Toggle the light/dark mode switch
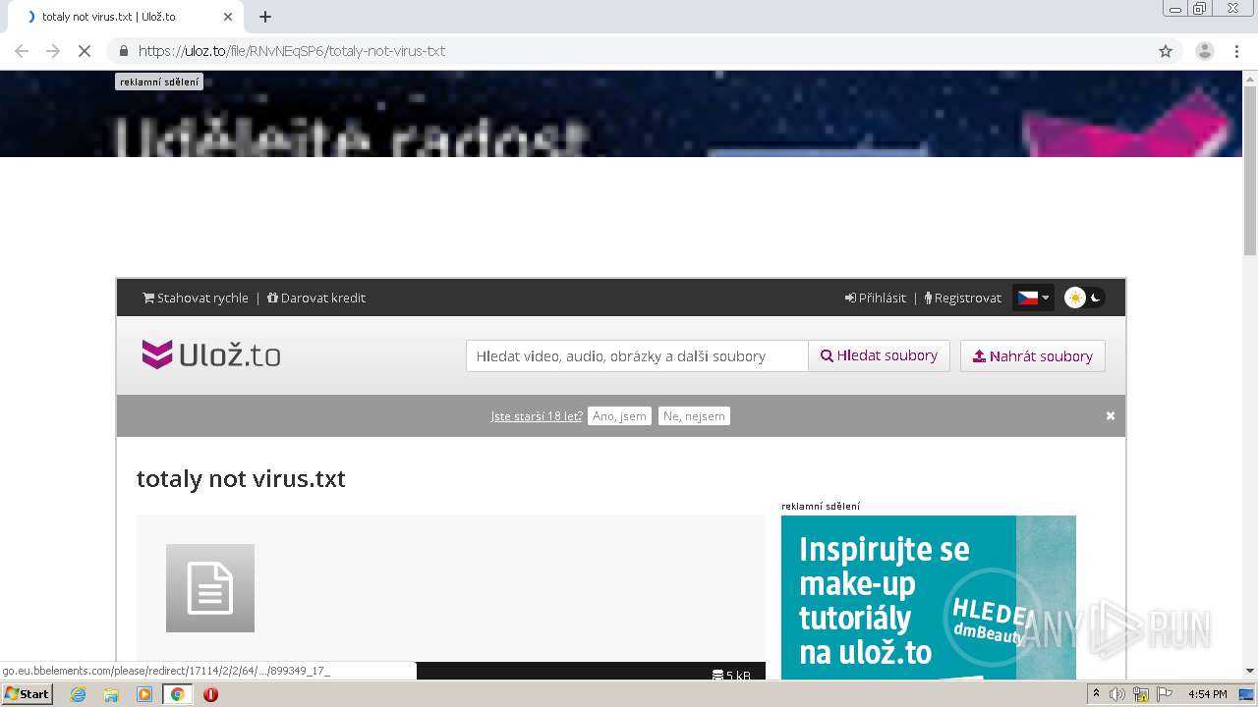The width and height of the screenshot is (1258, 707). pos(1085,298)
